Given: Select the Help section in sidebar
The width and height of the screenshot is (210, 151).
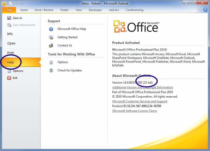Looking at the screenshot, I should [22, 62].
